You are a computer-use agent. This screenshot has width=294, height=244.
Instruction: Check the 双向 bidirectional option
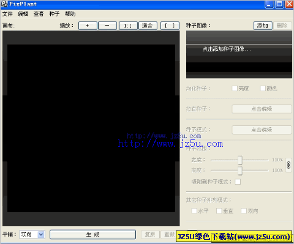[244, 211]
